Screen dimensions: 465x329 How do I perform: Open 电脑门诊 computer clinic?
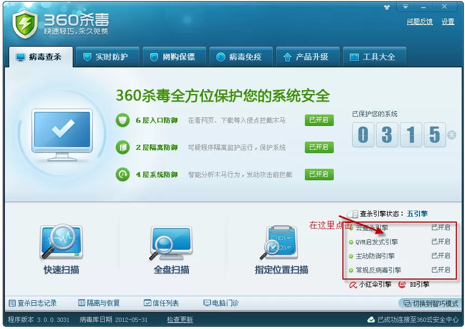[x=221, y=303]
